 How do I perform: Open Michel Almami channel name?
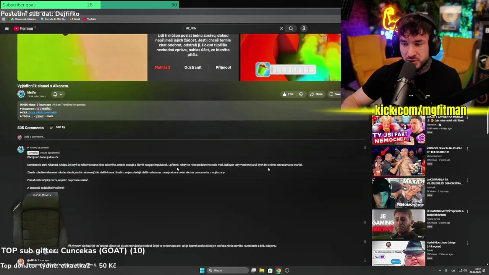click(x=434, y=156)
